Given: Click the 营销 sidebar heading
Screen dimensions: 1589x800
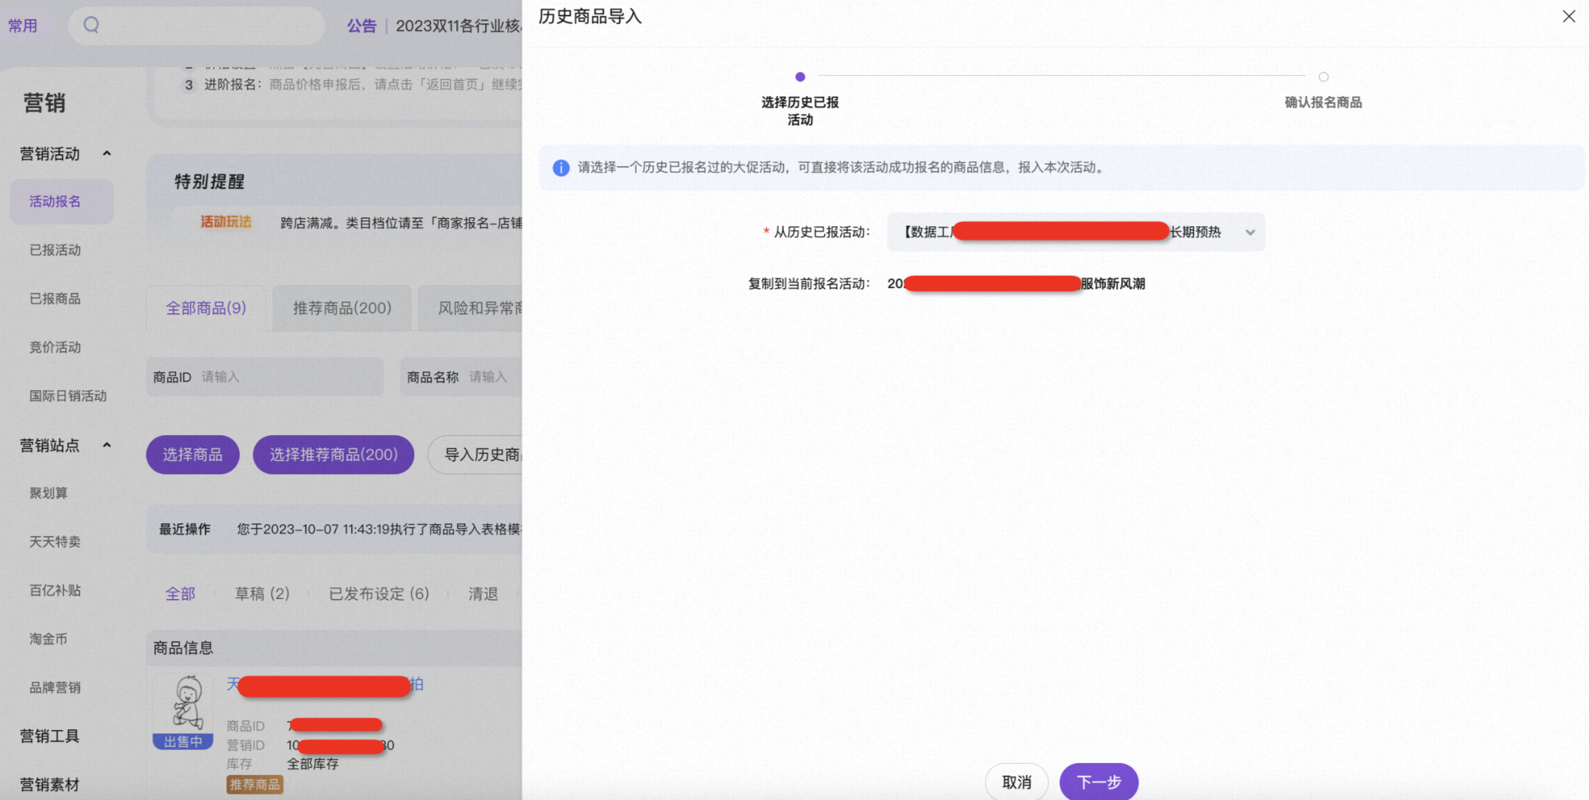Looking at the screenshot, I should click(x=44, y=103).
